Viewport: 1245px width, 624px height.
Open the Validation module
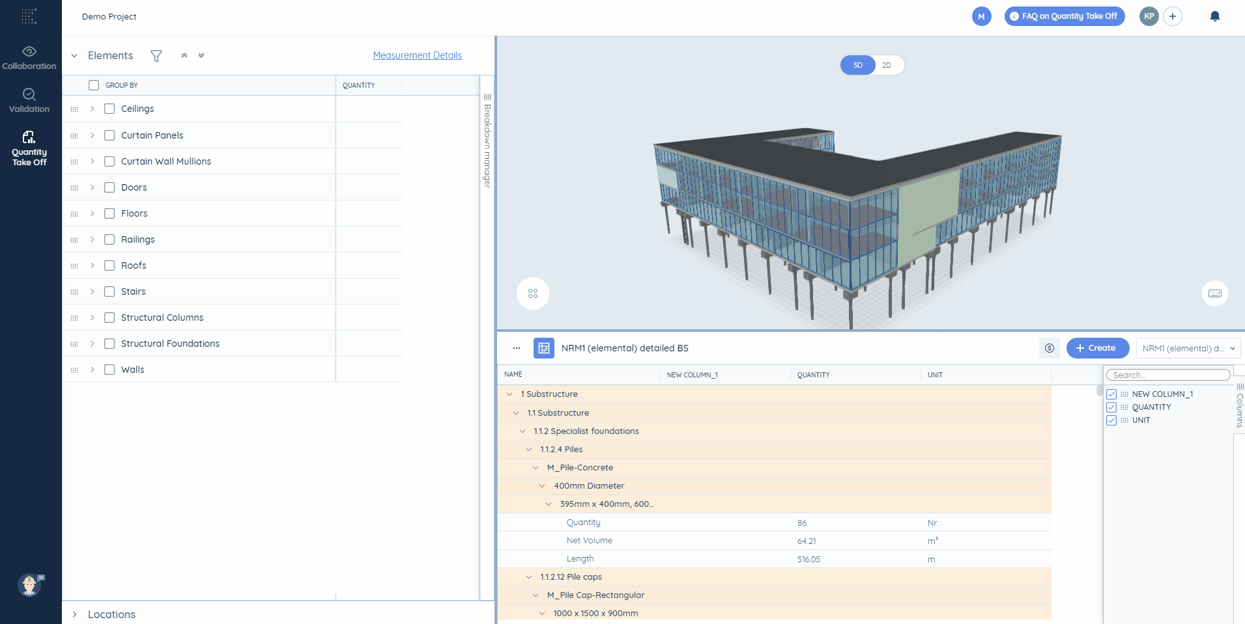coord(29,101)
